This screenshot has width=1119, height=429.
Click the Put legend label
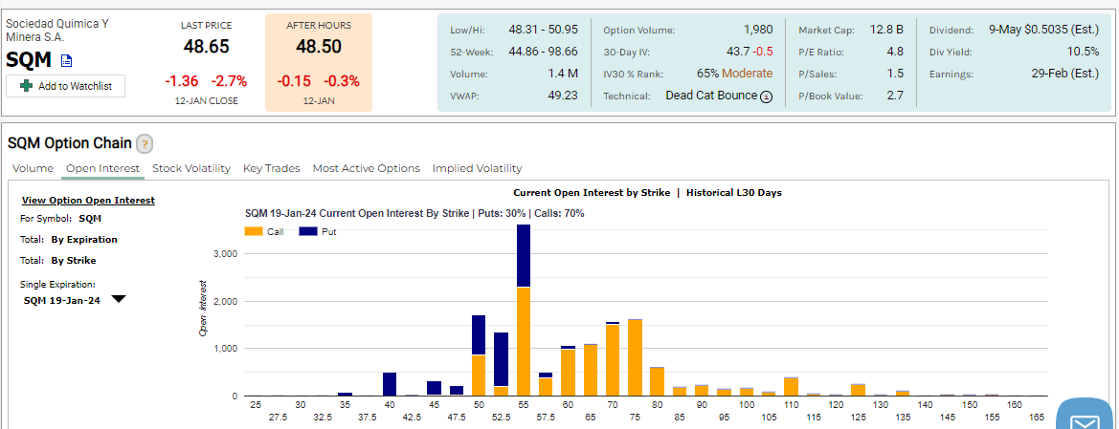pos(329,231)
